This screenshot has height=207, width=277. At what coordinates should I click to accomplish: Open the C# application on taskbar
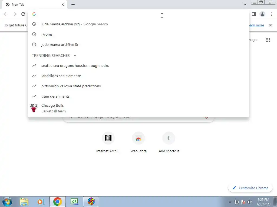pos(74,202)
